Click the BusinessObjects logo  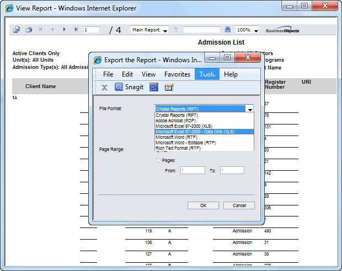click(x=282, y=31)
